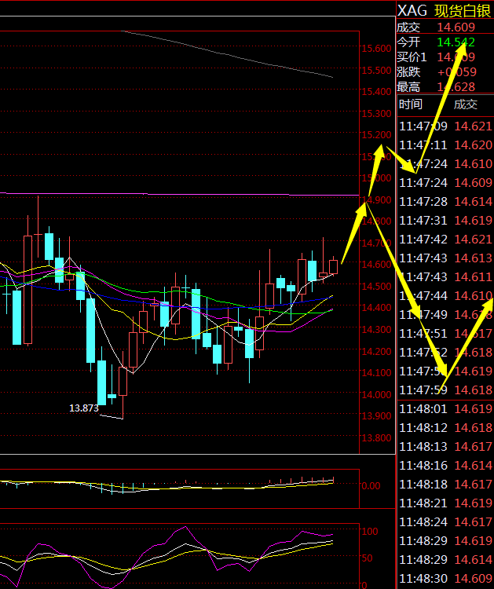
Task: Click the 0.00 MACD axis label
Action: pyautogui.click(x=371, y=486)
